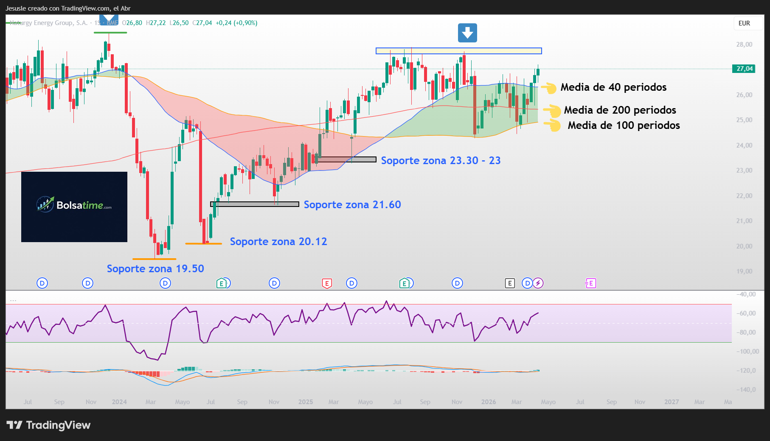Open the EUR currency selector
The image size is (770, 441).
pyautogui.click(x=744, y=23)
